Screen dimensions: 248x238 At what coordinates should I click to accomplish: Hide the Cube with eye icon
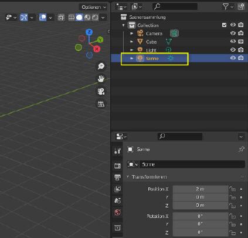(233, 41)
